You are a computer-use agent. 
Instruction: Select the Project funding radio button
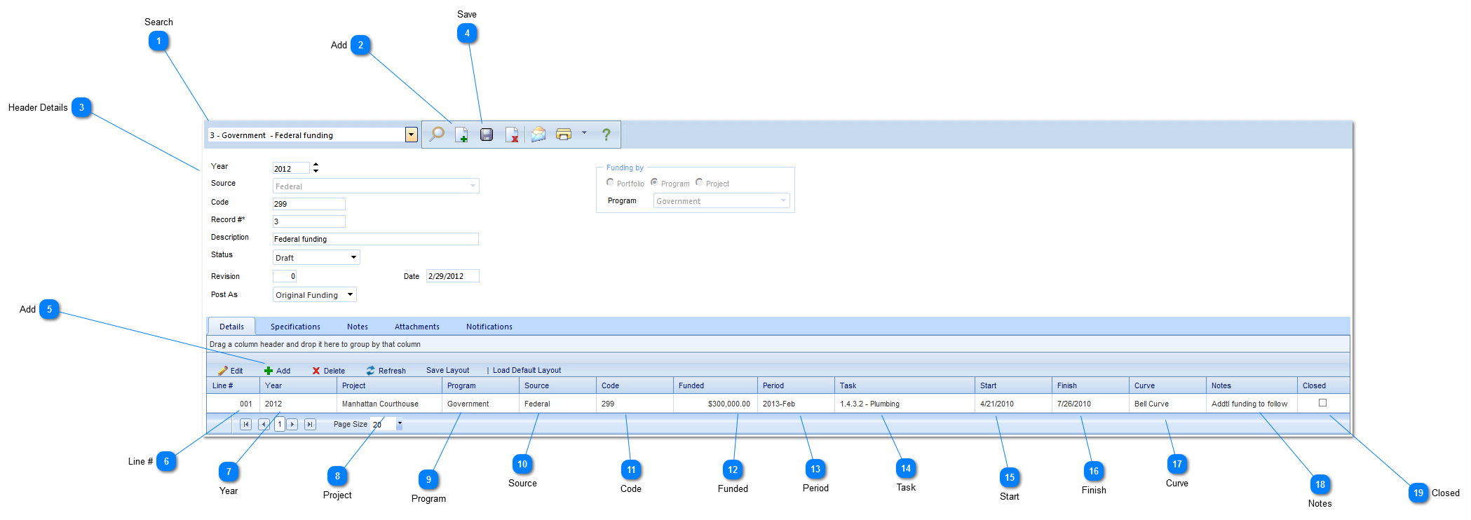click(x=699, y=182)
